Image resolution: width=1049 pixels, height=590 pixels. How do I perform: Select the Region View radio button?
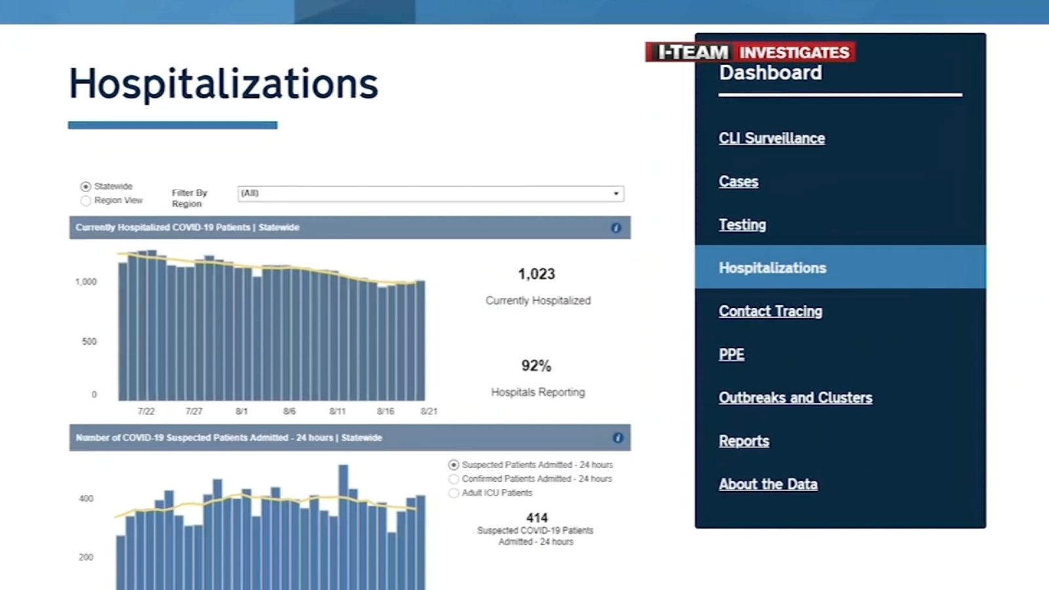click(86, 201)
